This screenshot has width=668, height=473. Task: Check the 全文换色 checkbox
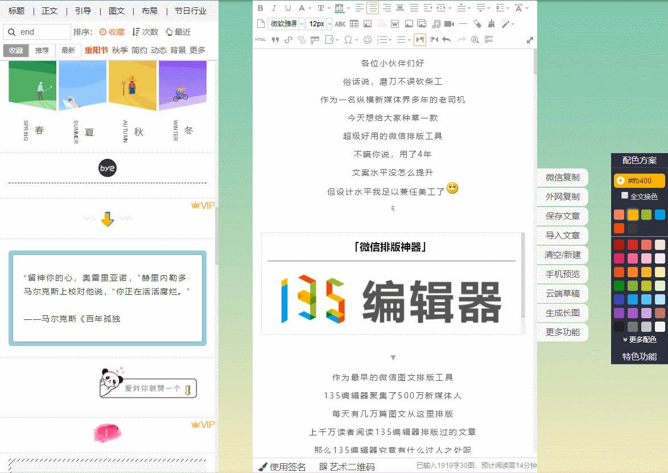[x=625, y=196]
